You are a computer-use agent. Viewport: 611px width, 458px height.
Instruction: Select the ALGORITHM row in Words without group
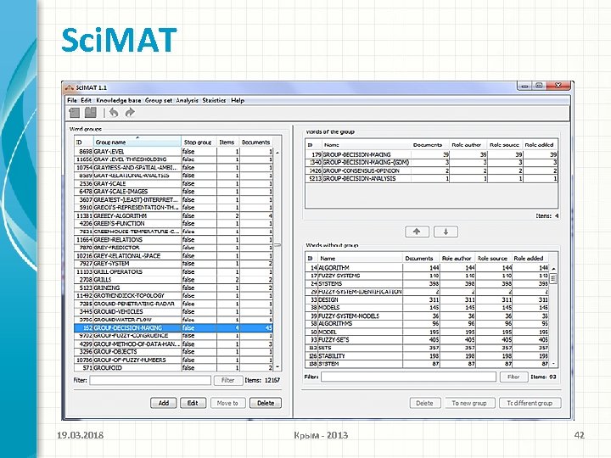pyautogui.click(x=428, y=267)
